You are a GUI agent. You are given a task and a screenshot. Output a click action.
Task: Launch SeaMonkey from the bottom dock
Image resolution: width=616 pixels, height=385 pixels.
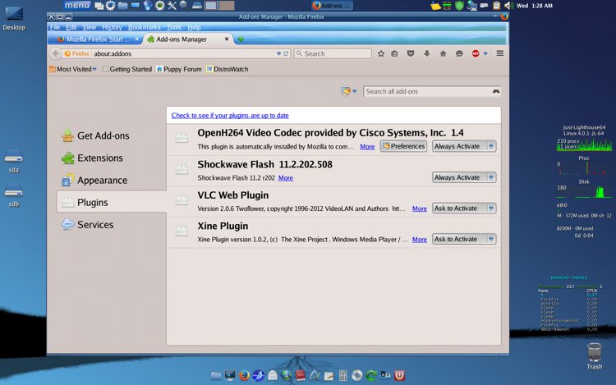pos(258,376)
